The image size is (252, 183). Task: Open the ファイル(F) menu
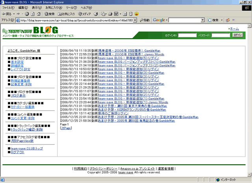[8, 7]
